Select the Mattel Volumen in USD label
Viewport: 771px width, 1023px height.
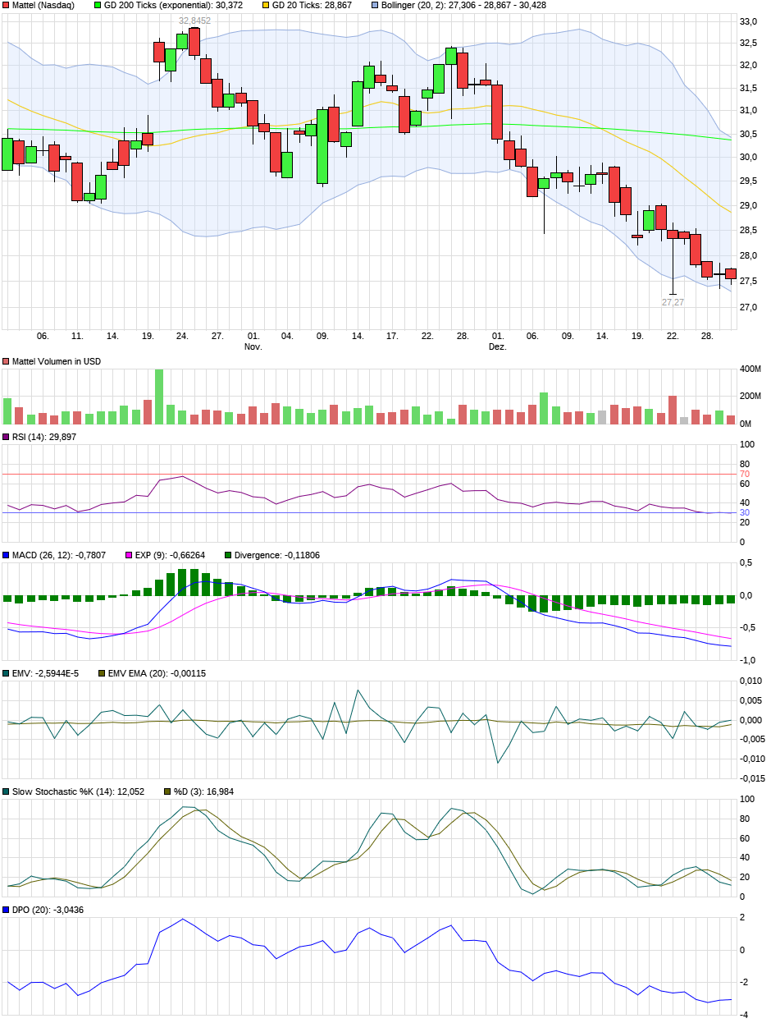57,361
